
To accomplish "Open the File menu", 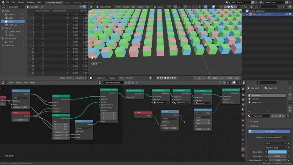I will (x=7, y=2).
